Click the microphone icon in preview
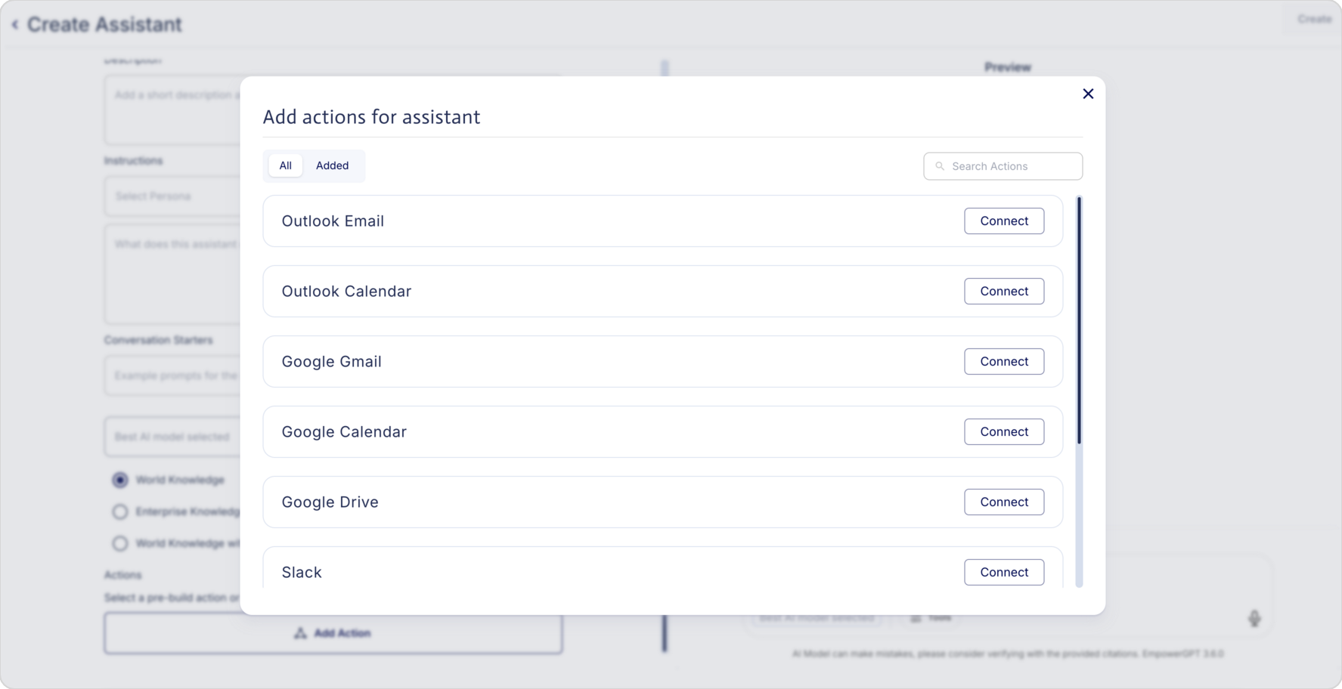The width and height of the screenshot is (1342, 689). 1254,619
